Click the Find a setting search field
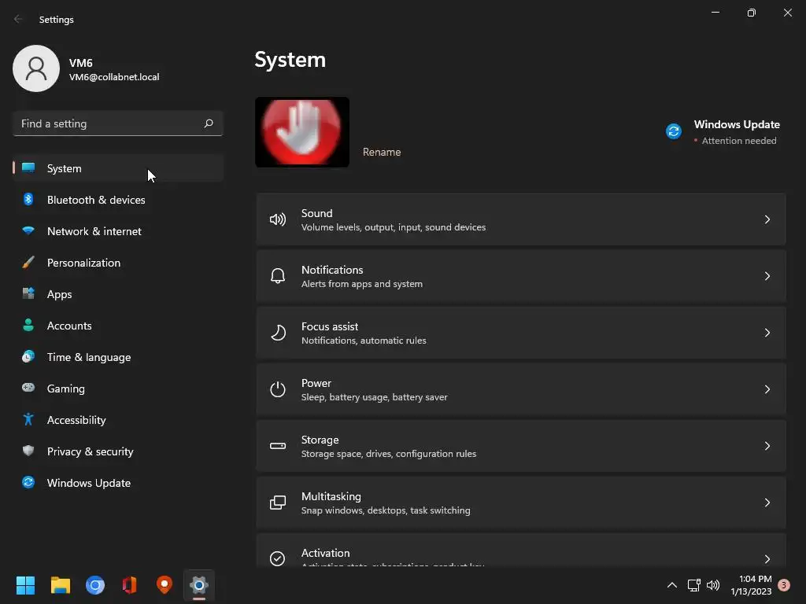Image resolution: width=806 pixels, height=604 pixels. tap(118, 123)
